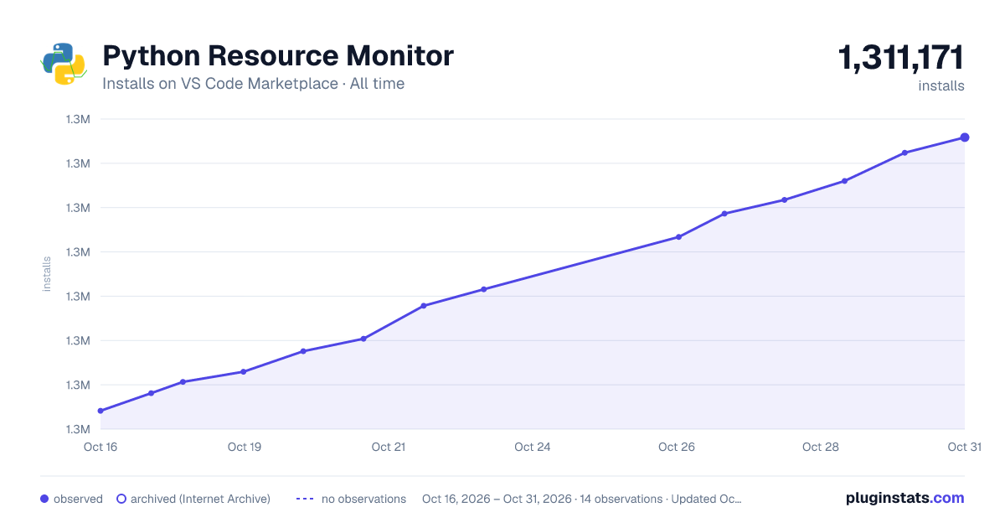Image resolution: width=1005 pixels, height=528 pixels.
Task: Click the 'installs' label under the total count
Action: coord(941,85)
